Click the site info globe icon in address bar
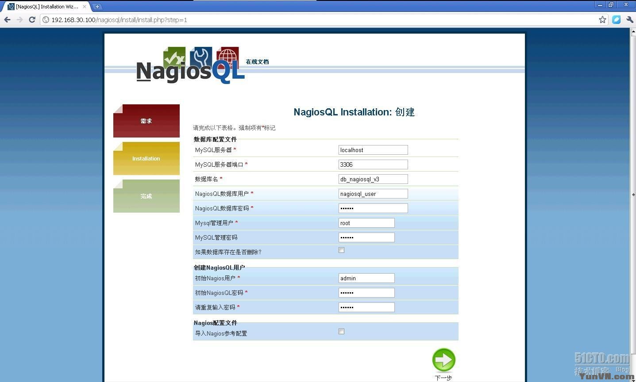This screenshot has height=382, width=636. (x=46, y=20)
